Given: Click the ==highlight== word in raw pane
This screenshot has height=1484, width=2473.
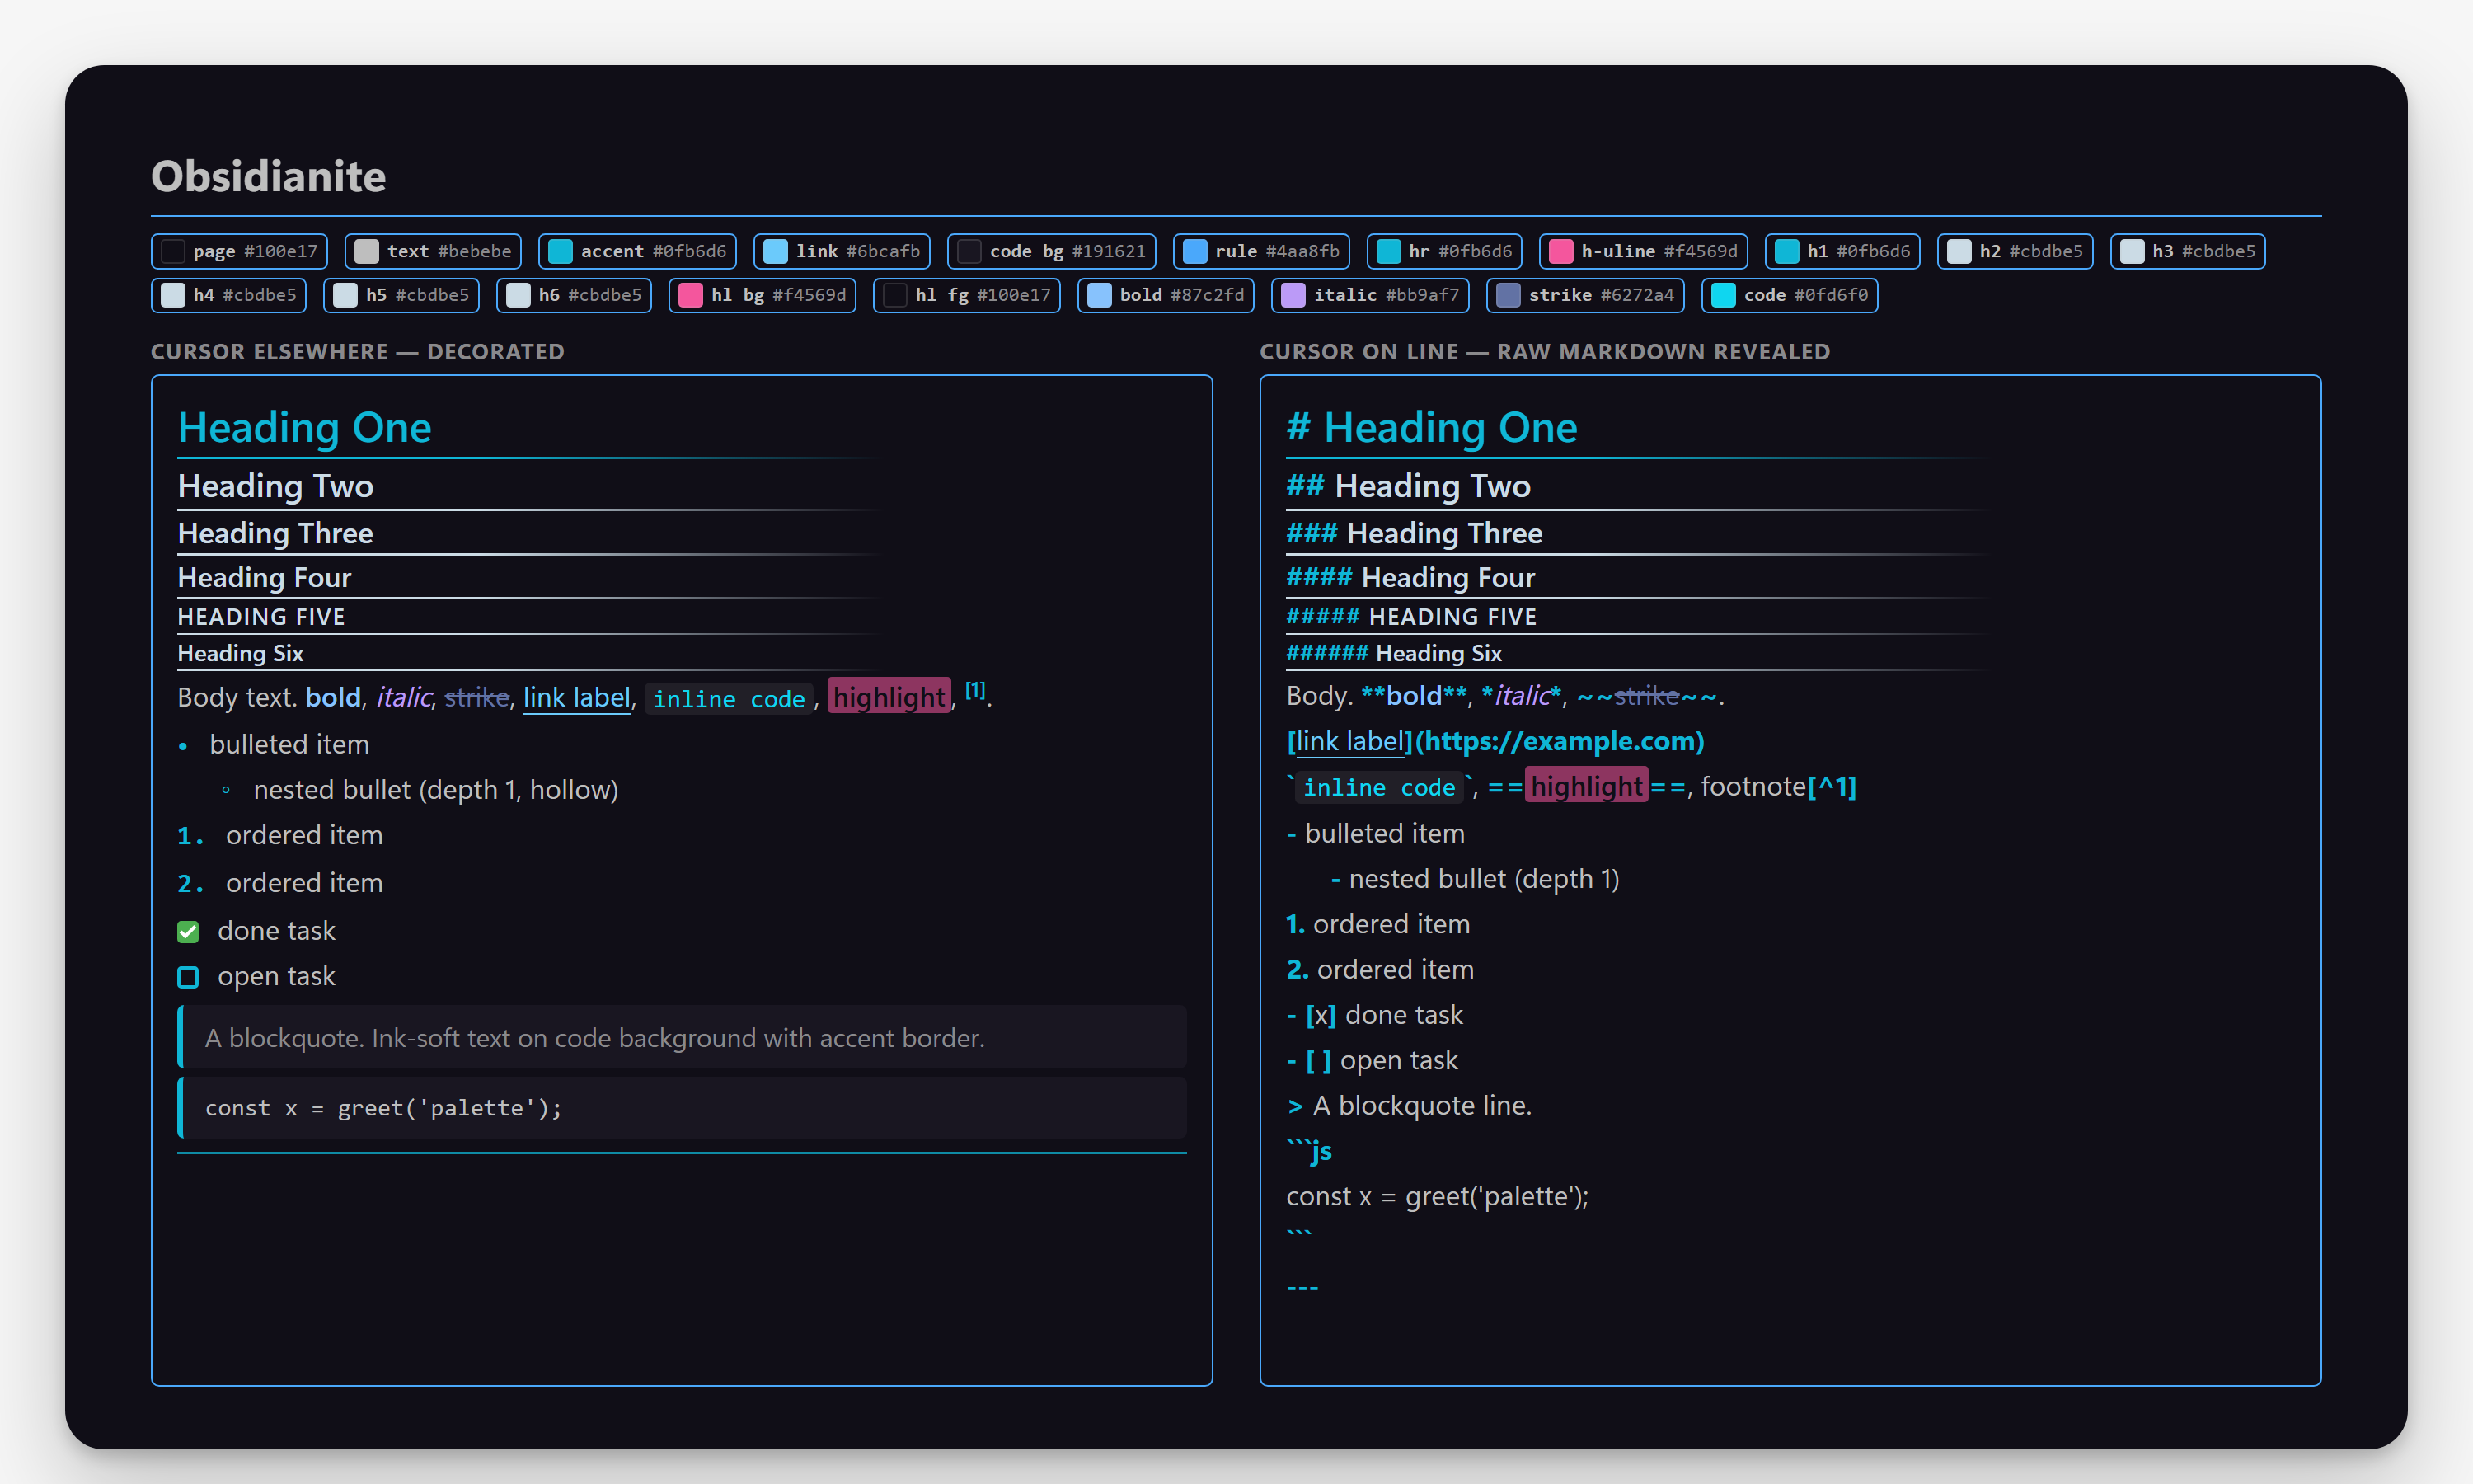Looking at the screenshot, I should click(x=1586, y=787).
